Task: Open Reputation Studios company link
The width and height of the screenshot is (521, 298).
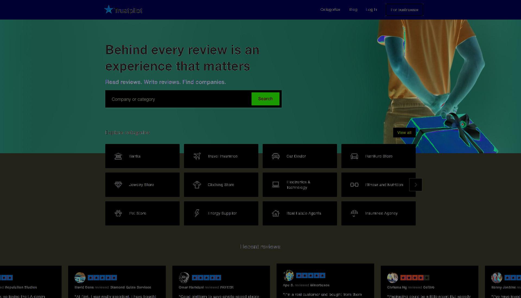Action: [21, 287]
